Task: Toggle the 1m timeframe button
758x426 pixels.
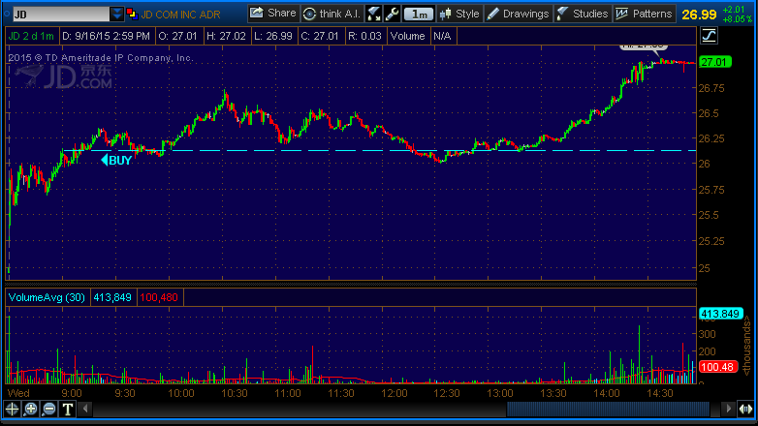Action: 418,15
